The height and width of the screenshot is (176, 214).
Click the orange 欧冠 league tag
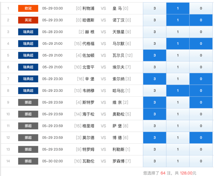[28, 8]
